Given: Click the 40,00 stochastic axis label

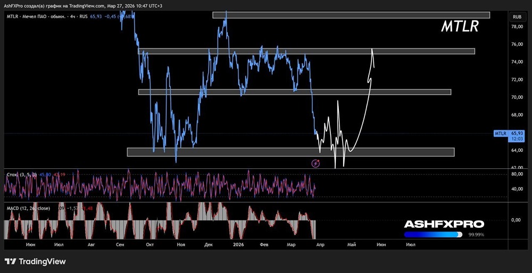Looking at the screenshot, I should [x=516, y=189].
